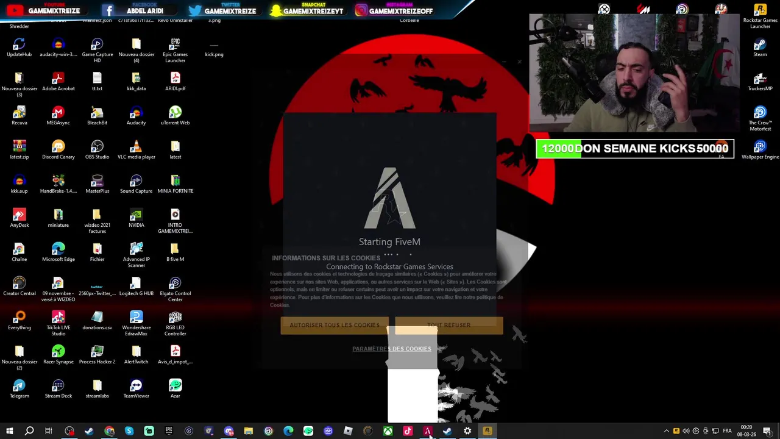This screenshot has height=439, width=780.
Task: Switch to Google Chrome in the taskbar
Action: tap(109, 431)
